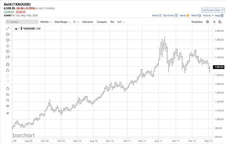Screen dimensions: 227x144
Task: Click the 1,591.01 current price label
Action: (x=219, y=67)
